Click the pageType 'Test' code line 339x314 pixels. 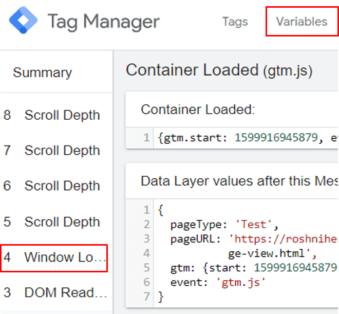(224, 225)
